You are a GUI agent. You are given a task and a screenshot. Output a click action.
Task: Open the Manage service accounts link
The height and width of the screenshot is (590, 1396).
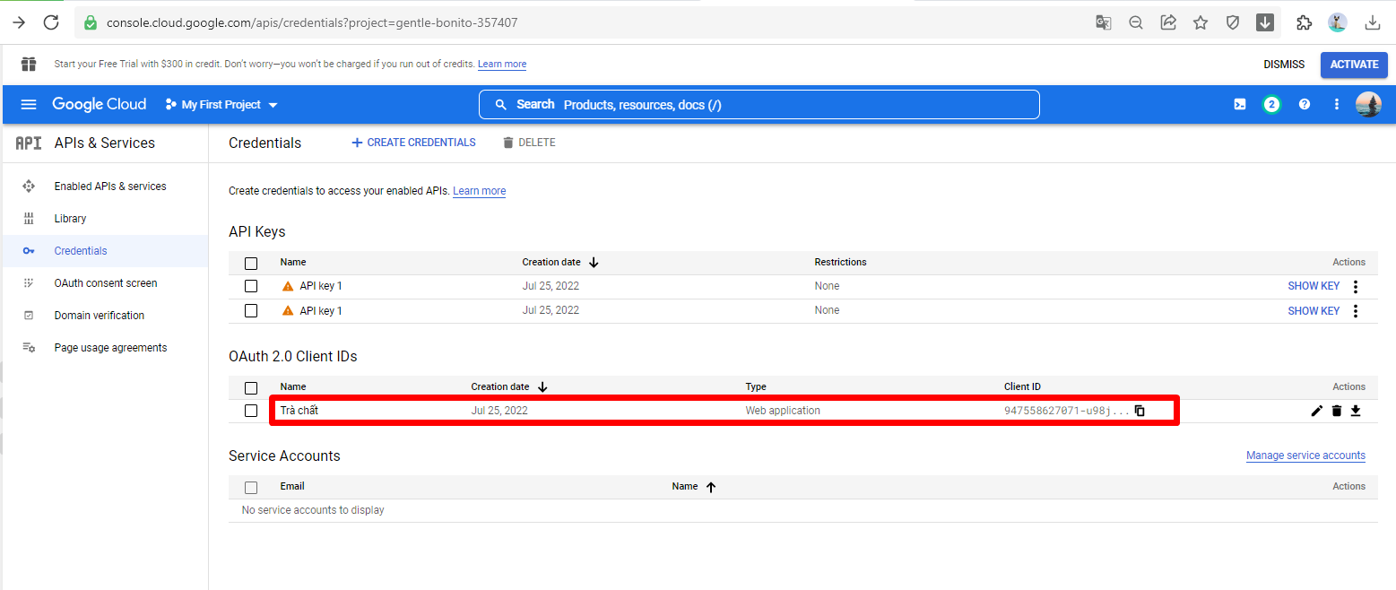[1305, 456]
